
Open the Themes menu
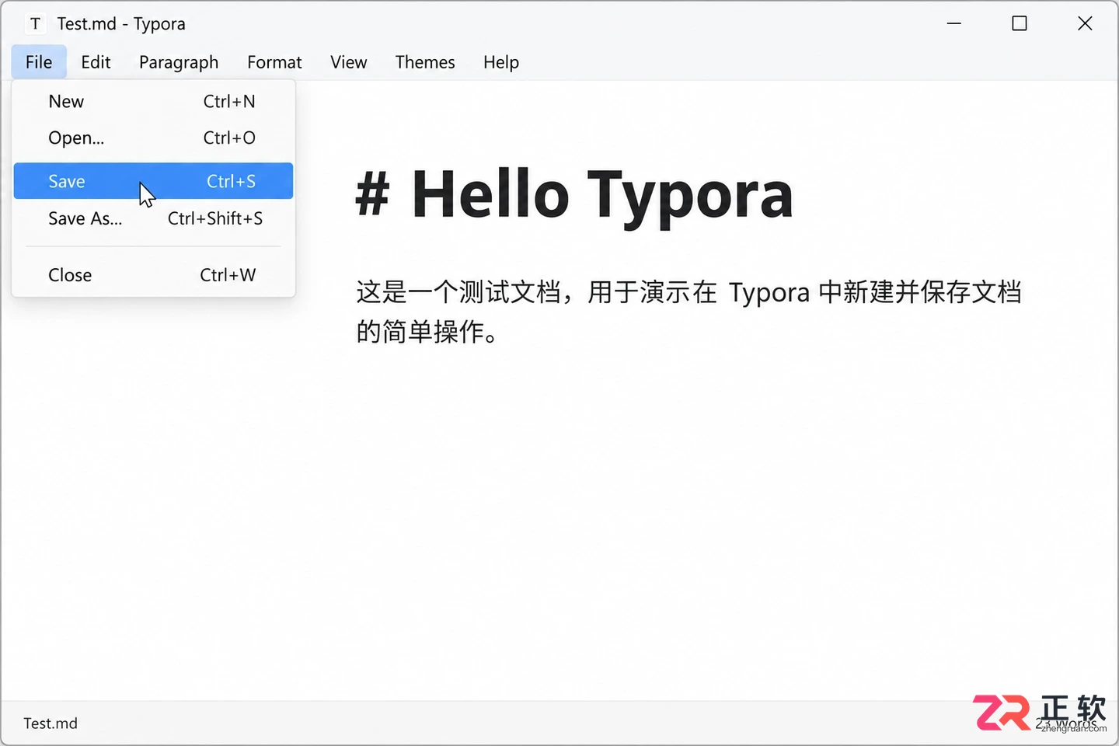(x=425, y=62)
